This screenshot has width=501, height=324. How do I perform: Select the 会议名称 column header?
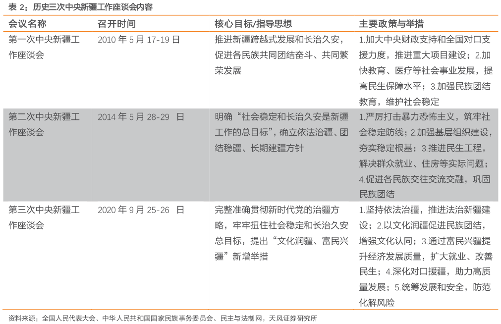(x=22, y=22)
